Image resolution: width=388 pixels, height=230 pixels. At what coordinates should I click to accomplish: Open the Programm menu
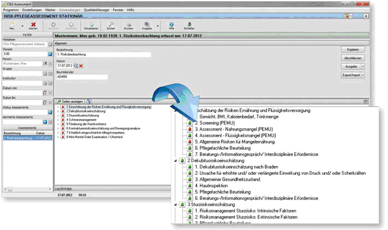[11, 10]
